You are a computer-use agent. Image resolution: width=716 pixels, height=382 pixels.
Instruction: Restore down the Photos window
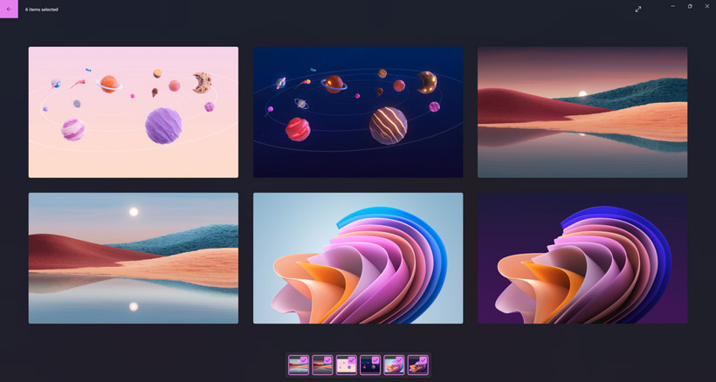point(690,6)
